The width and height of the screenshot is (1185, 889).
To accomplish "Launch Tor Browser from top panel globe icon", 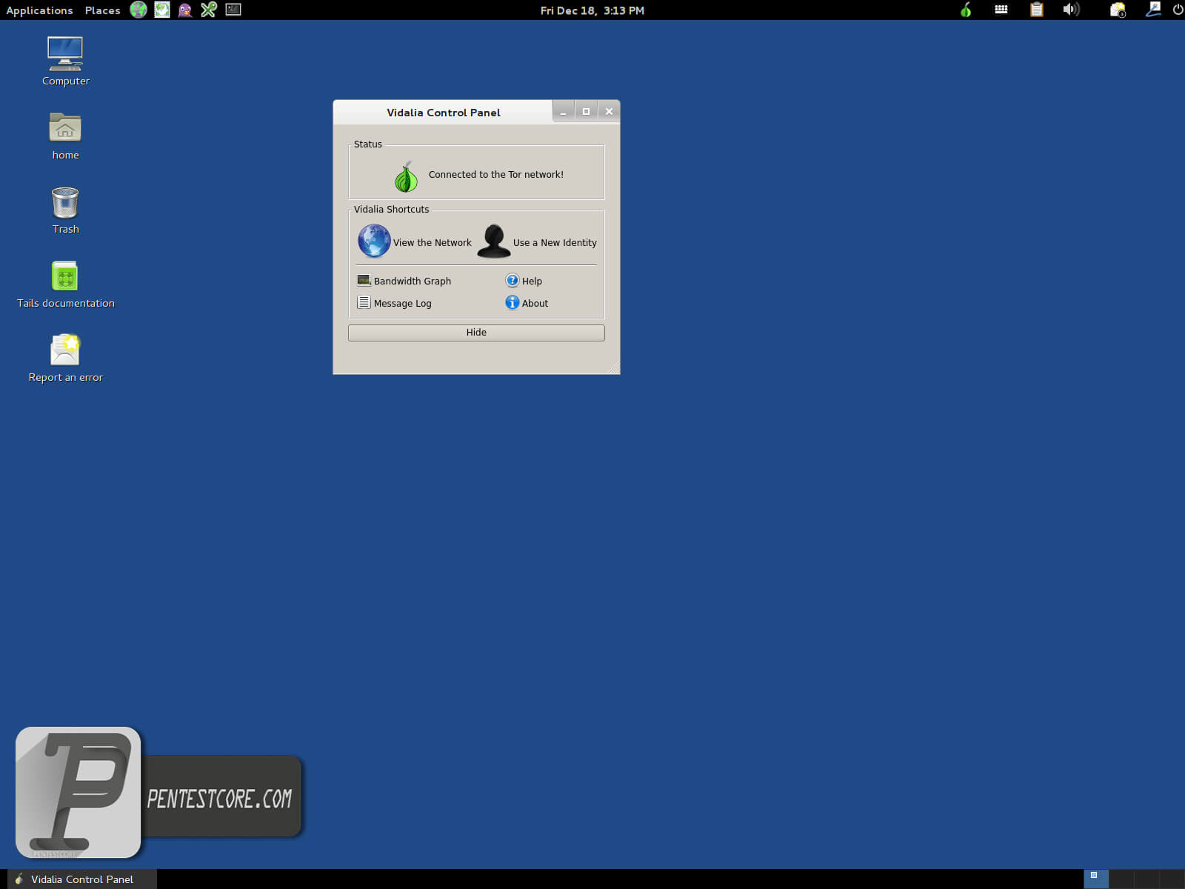I will pos(138,10).
